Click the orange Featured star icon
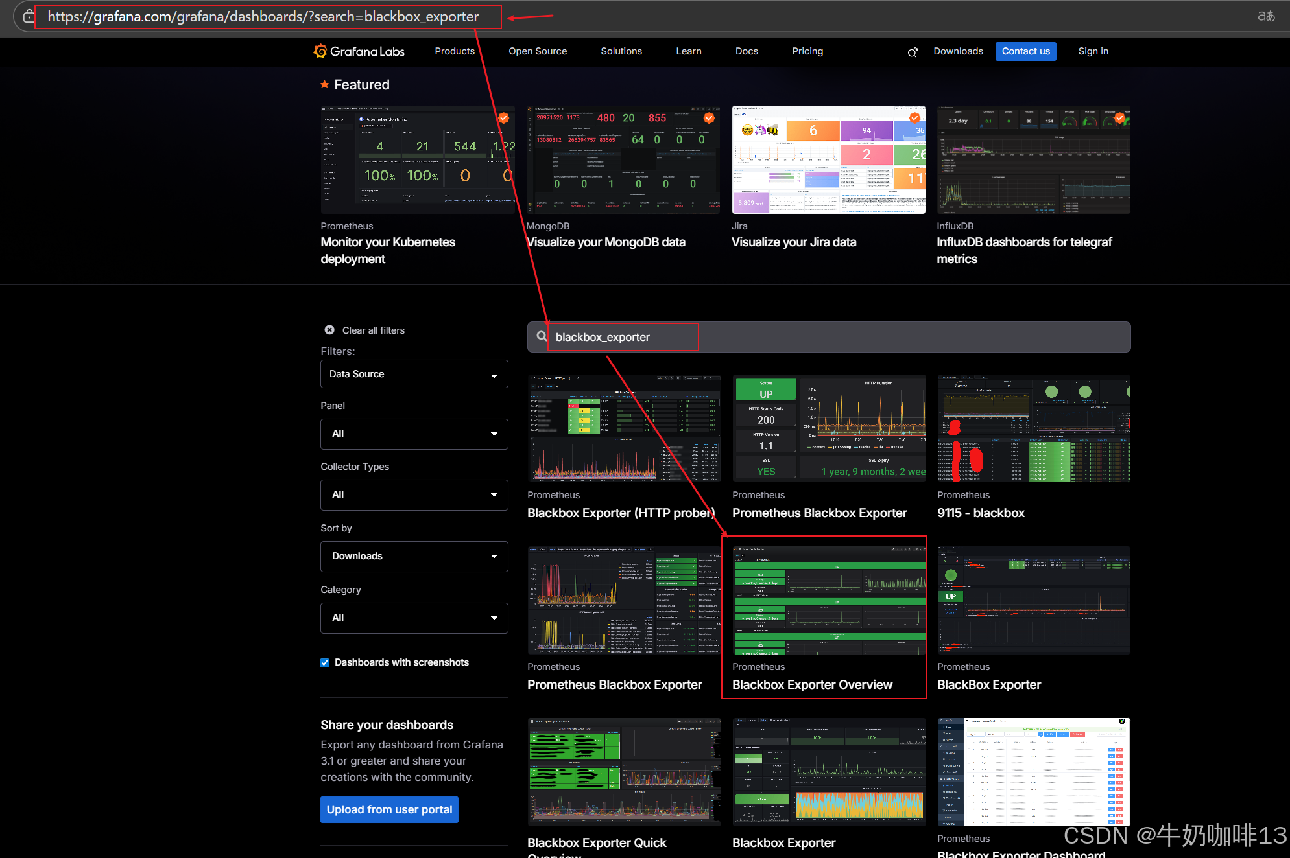Viewport: 1290px width, 858px height. pos(325,85)
